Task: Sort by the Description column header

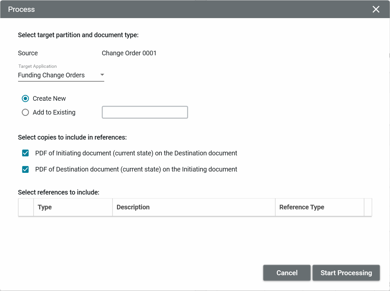Action: tap(133, 207)
